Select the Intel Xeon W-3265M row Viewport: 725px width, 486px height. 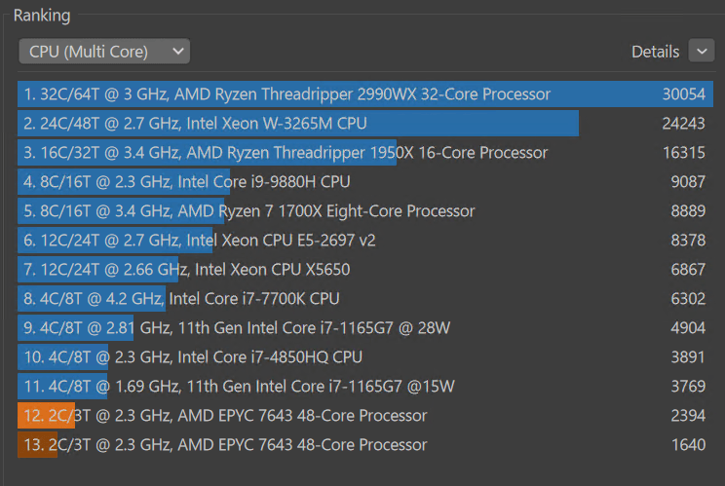365,124
